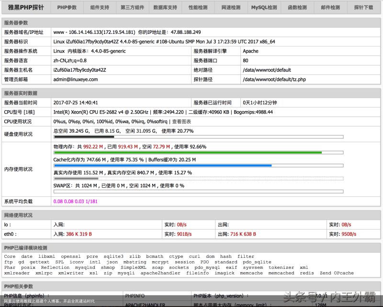
Task: Jump to the 网速检测 tab
Action: pyautogui.click(x=231, y=8)
